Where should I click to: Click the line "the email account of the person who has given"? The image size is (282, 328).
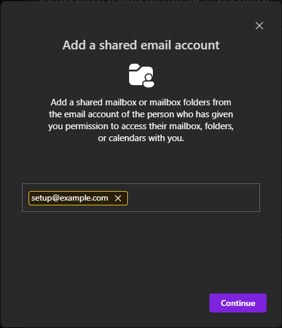point(141,114)
